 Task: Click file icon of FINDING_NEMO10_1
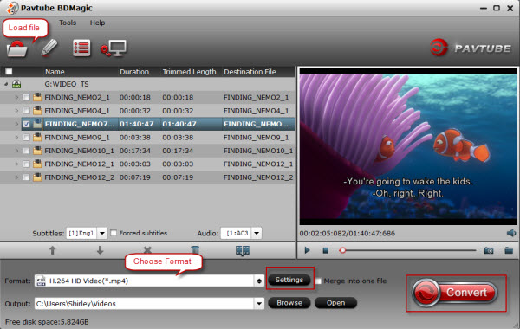tap(37, 151)
